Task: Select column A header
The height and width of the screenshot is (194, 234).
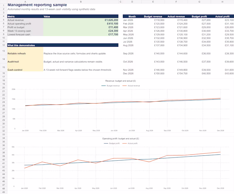Action: (x=25, y=2)
